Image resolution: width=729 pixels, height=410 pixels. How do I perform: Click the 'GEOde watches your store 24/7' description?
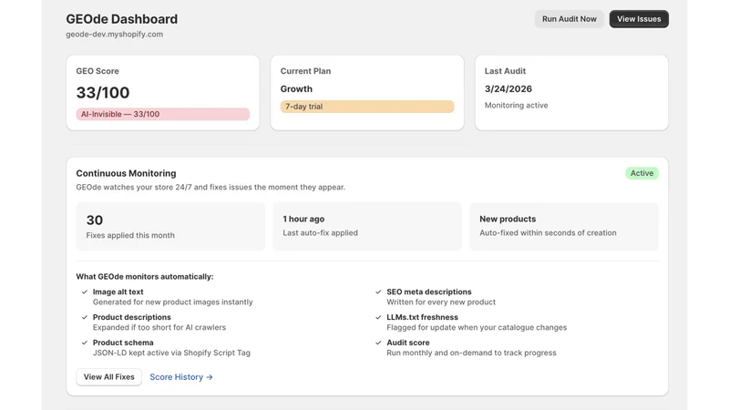click(210, 187)
